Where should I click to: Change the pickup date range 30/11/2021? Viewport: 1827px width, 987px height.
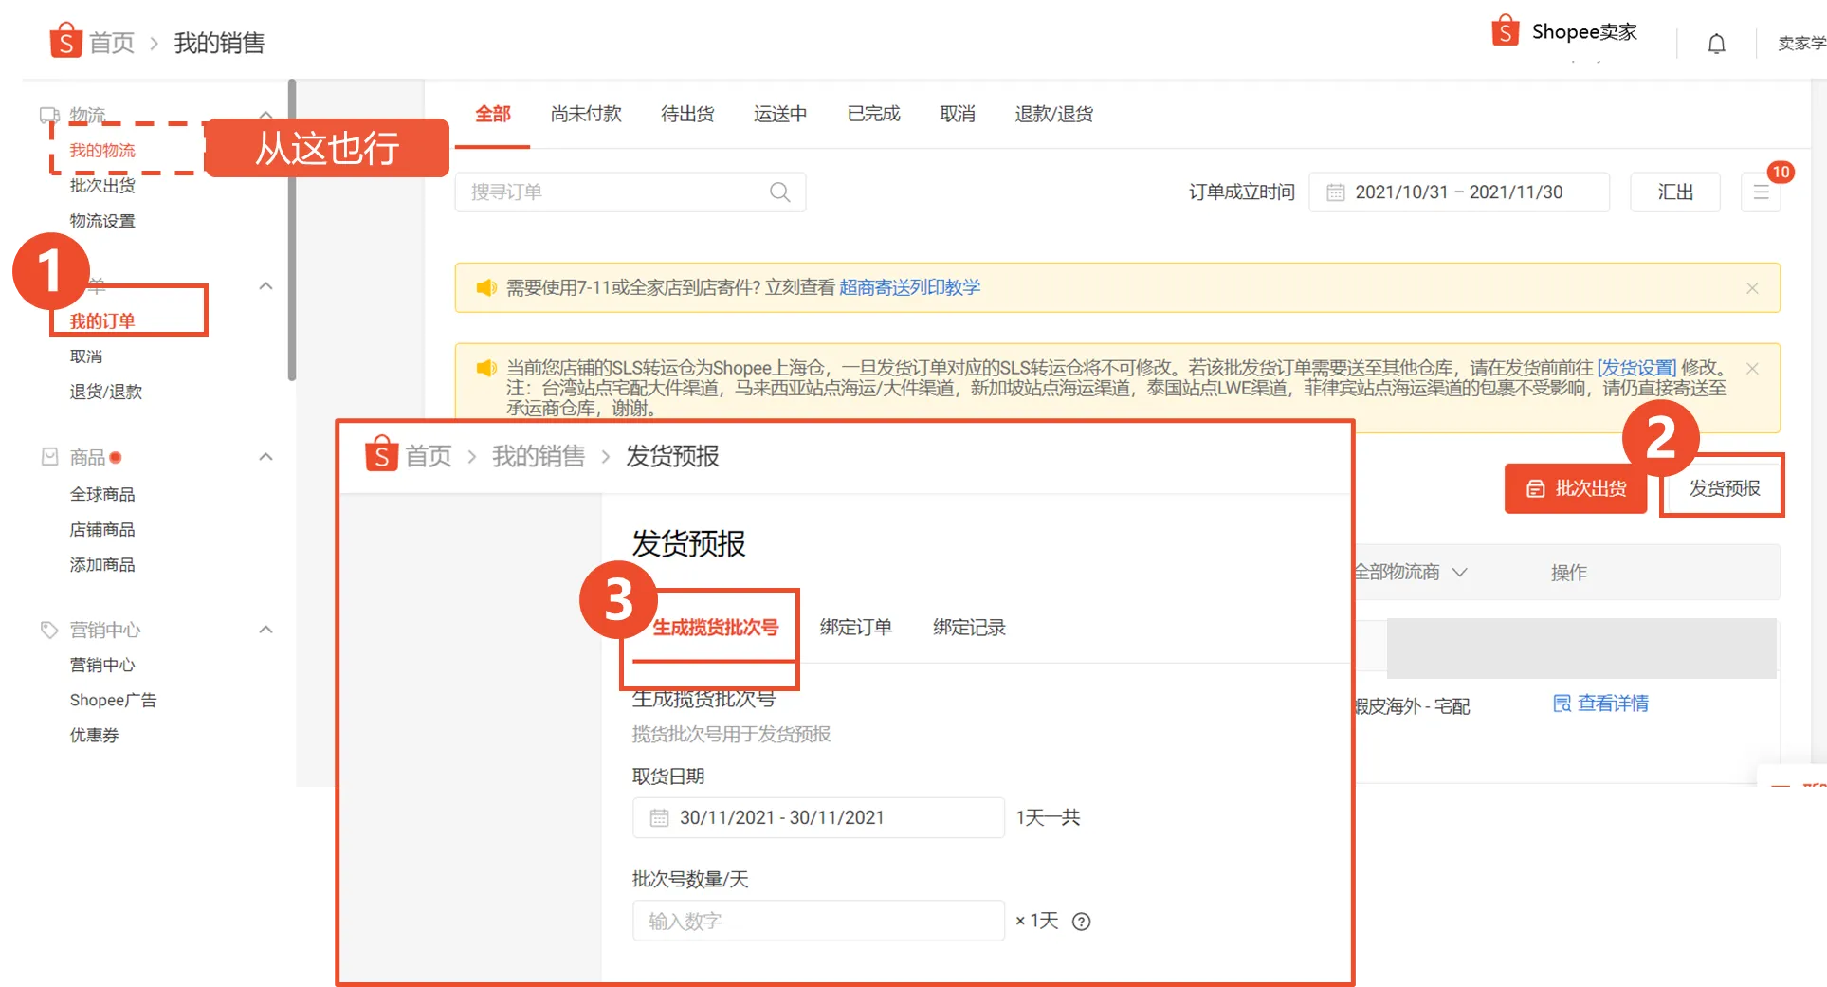tap(817, 817)
